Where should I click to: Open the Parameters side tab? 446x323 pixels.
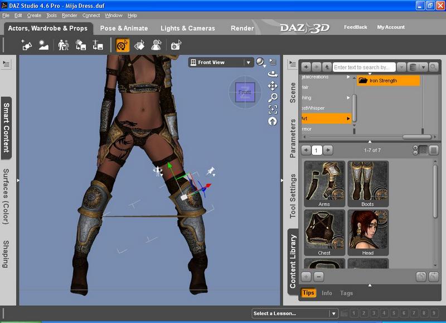[292, 138]
